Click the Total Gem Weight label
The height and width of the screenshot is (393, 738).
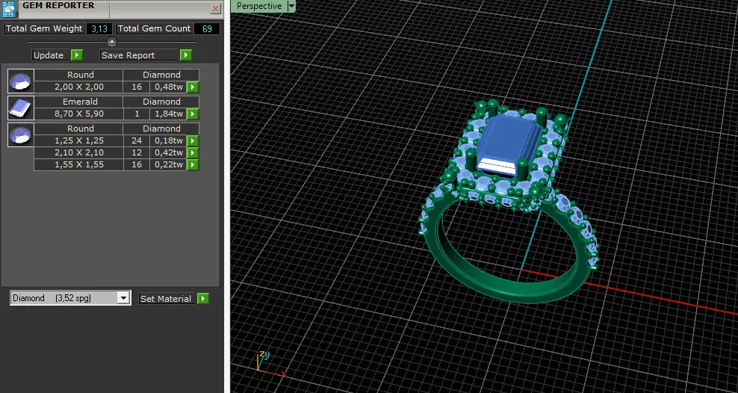tap(44, 28)
